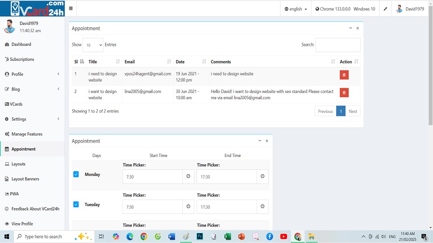
Task: Click the fullscreen compress icon in header
Action: [385, 9]
